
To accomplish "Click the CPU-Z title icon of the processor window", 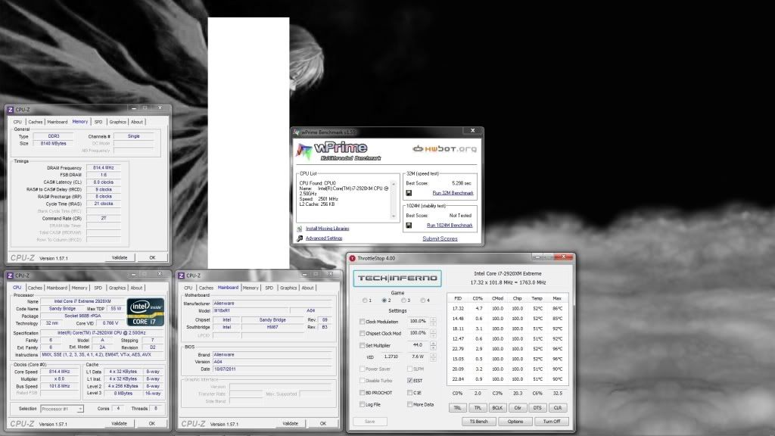I will click(11, 276).
